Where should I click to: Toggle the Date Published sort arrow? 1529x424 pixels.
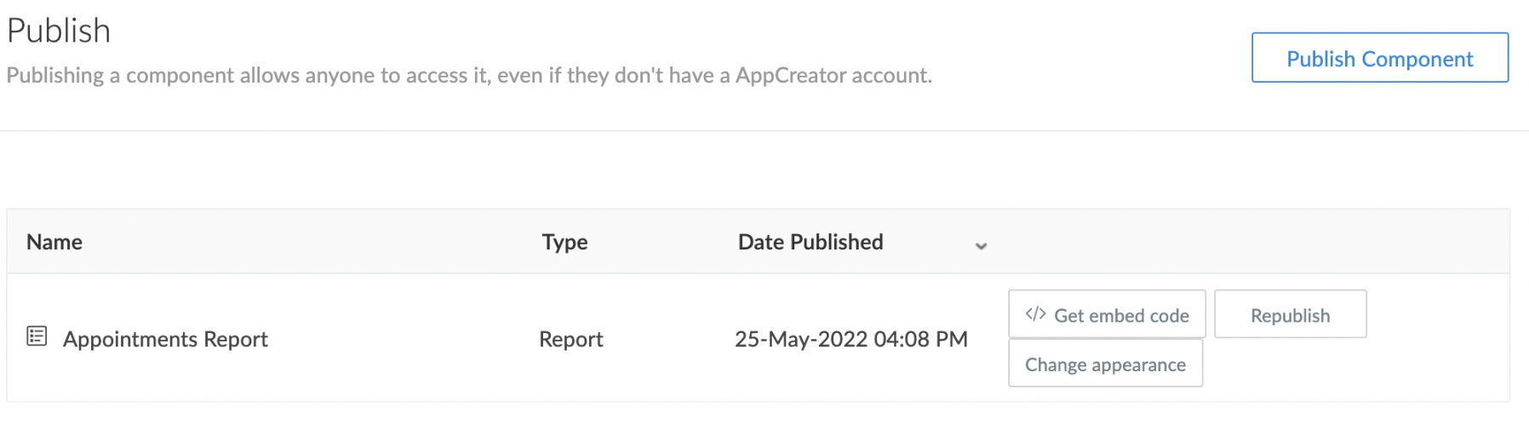[981, 245]
